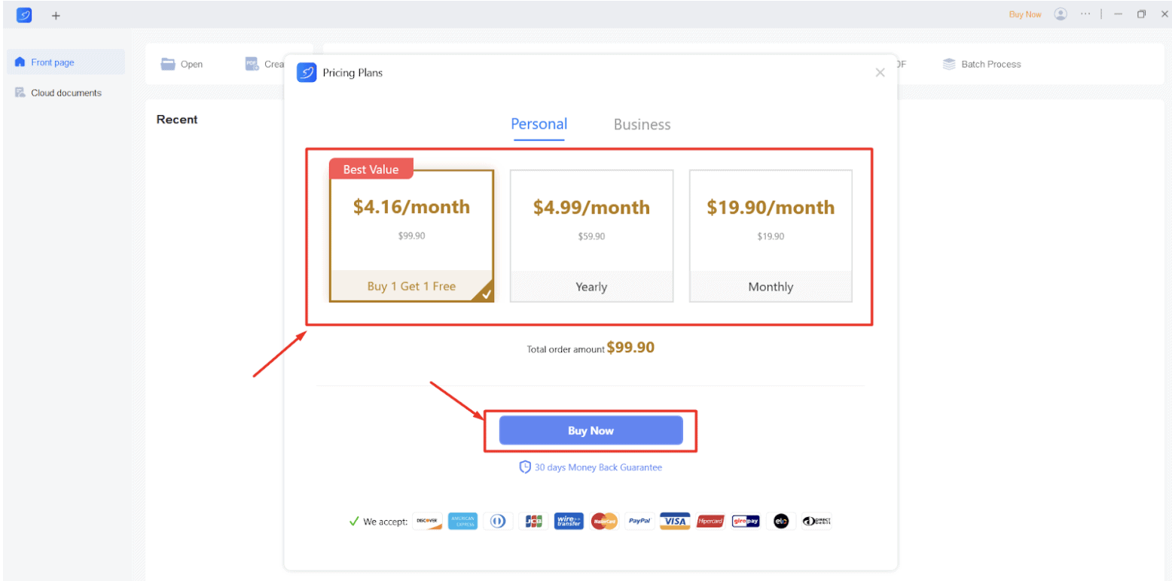
Task: Select the Buy 1 Get 1 Free plan
Action: [411, 236]
